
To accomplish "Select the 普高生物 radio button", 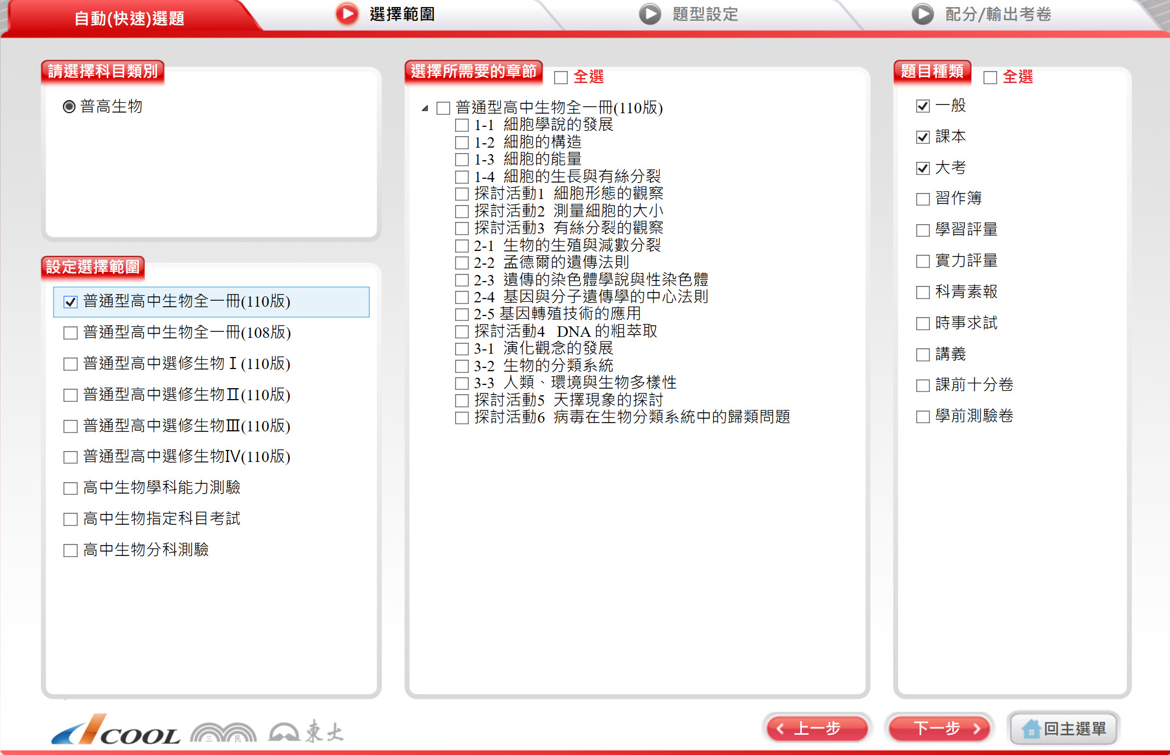I will click(x=69, y=107).
